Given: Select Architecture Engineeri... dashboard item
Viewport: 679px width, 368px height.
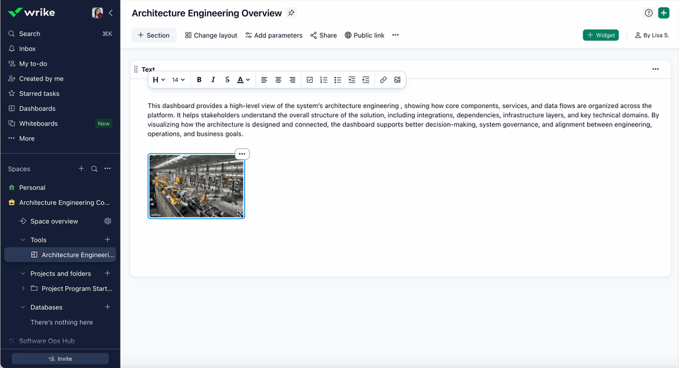Looking at the screenshot, I should (60, 255).
